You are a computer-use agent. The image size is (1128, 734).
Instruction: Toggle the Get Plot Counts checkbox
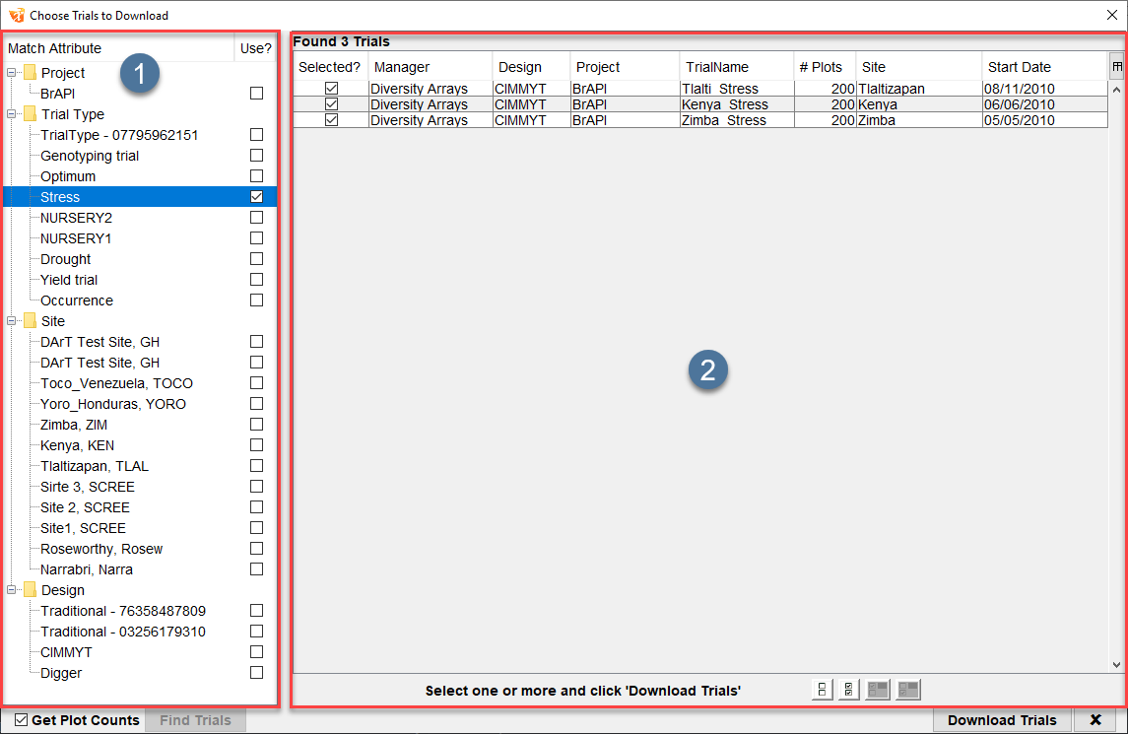coord(22,720)
